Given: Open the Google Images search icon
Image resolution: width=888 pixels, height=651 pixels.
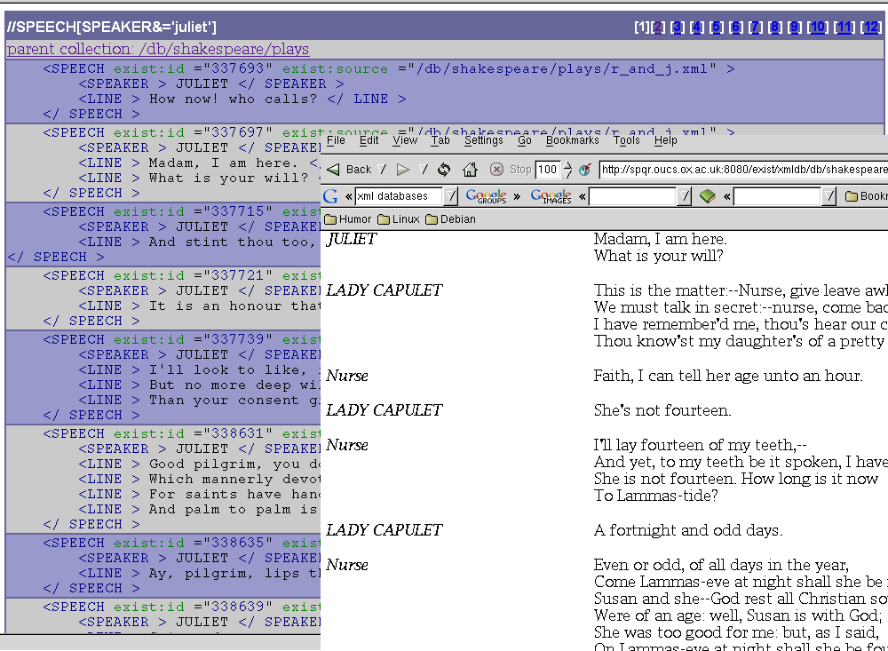Looking at the screenshot, I should tap(551, 195).
